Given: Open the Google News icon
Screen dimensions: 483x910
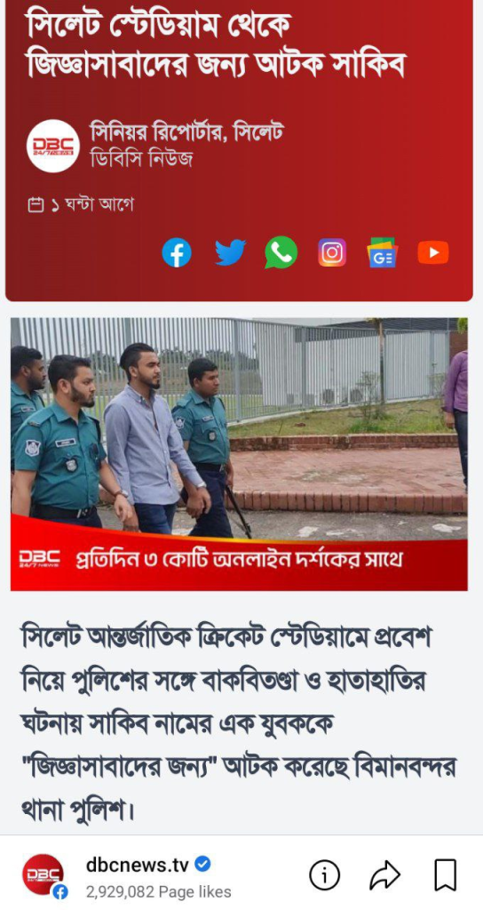Looking at the screenshot, I should [x=382, y=252].
